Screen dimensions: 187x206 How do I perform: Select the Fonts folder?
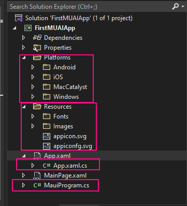61,116
